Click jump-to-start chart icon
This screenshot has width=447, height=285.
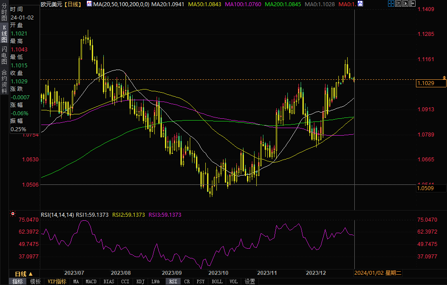coord(398,4)
